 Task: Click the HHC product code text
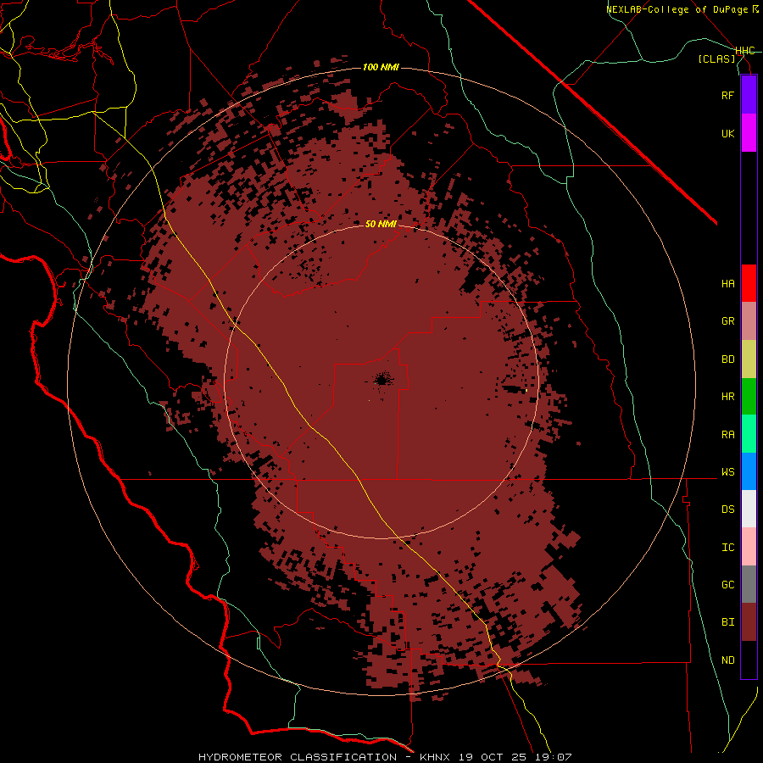click(x=745, y=51)
